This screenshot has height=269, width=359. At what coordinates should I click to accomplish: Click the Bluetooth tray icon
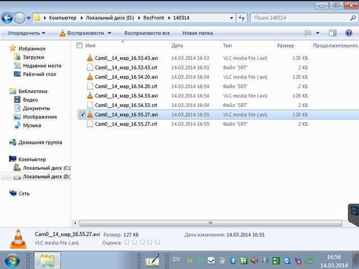pos(233,261)
